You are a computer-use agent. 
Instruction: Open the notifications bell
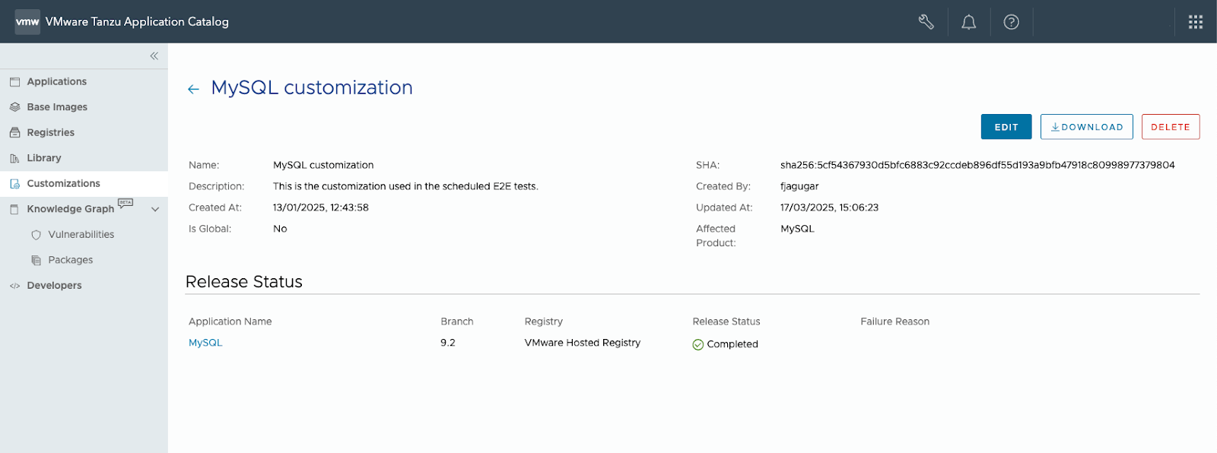(x=968, y=22)
